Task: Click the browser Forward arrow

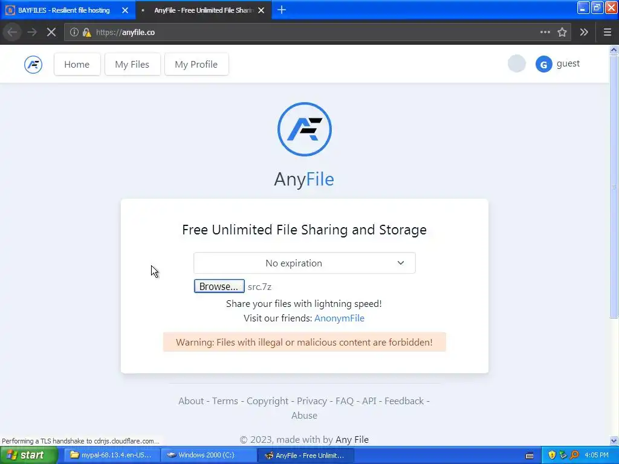Action: [32, 33]
